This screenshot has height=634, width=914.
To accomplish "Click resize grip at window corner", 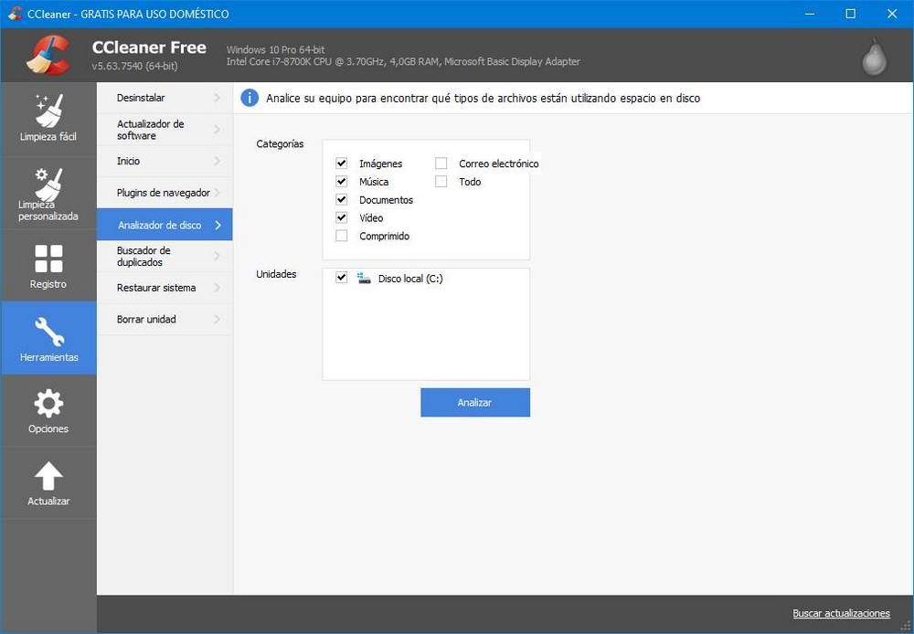I will (x=905, y=626).
